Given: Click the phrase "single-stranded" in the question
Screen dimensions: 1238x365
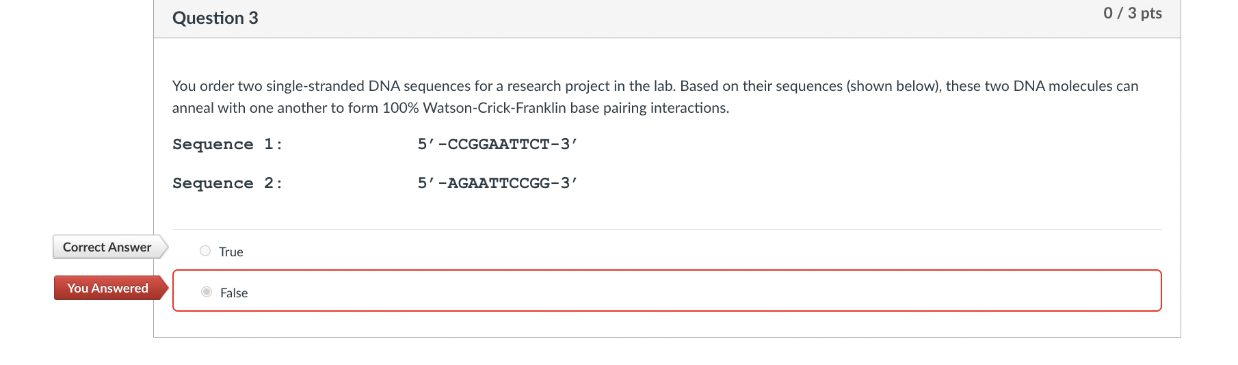Looking at the screenshot, I should pyautogui.click(x=315, y=86).
